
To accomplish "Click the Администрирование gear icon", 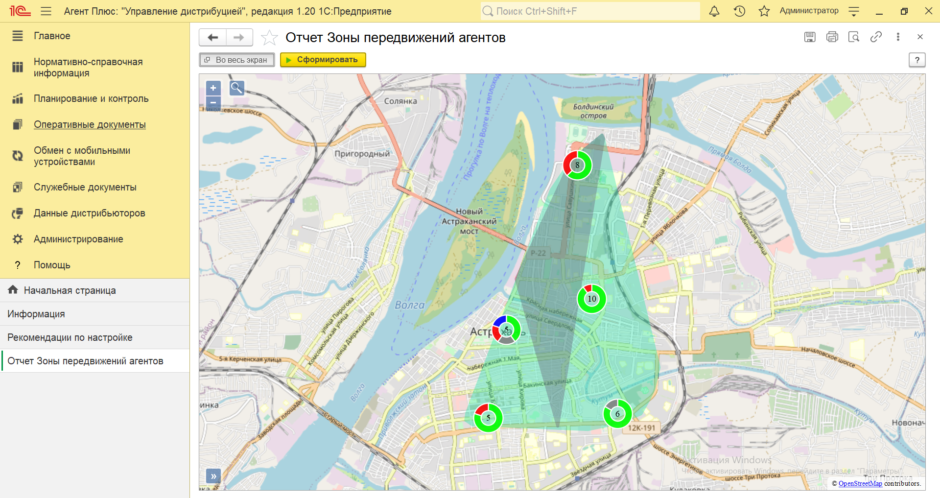I will (x=18, y=239).
